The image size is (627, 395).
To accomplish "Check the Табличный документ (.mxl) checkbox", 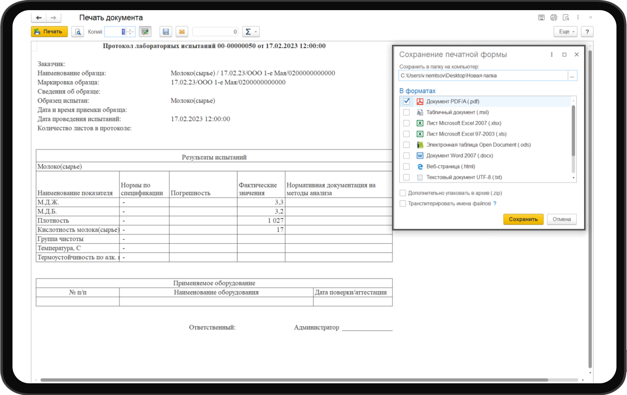I will pyautogui.click(x=406, y=112).
